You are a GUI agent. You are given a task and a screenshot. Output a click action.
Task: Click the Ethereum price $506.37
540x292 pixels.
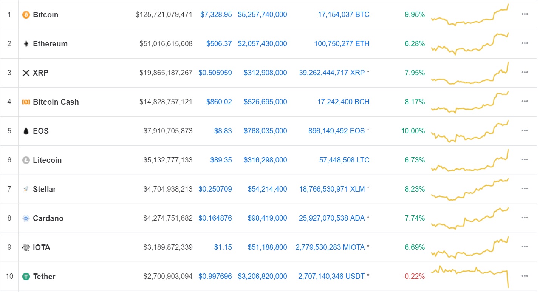coord(219,44)
